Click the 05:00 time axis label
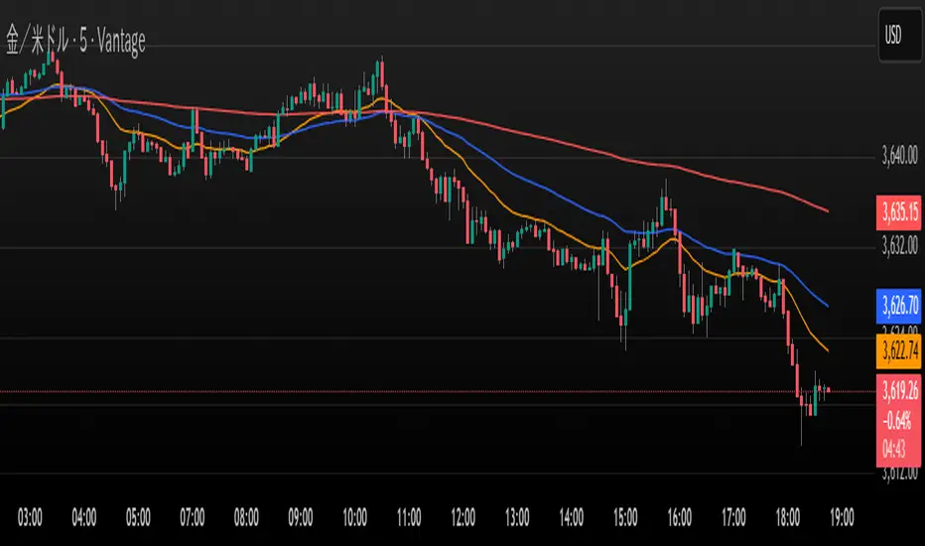This screenshot has width=925, height=546. click(x=138, y=517)
